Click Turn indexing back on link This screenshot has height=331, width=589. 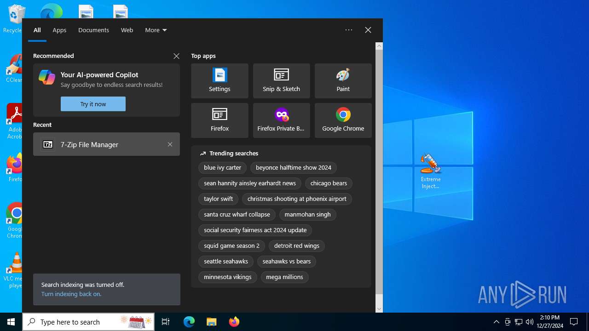coord(71,294)
